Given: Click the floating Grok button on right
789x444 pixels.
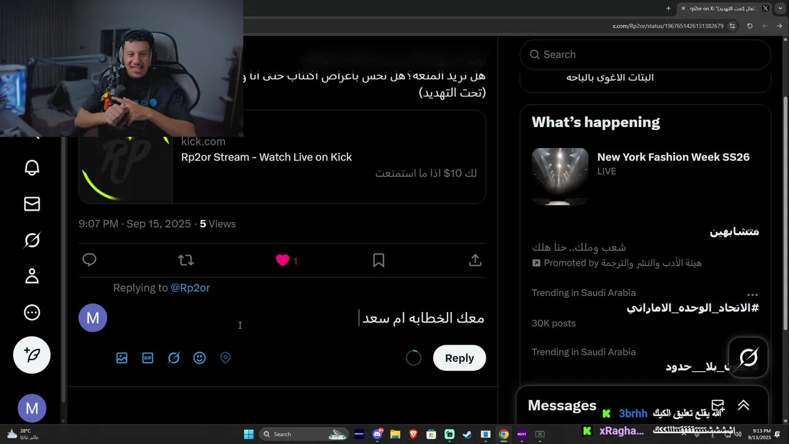Looking at the screenshot, I should [748, 357].
